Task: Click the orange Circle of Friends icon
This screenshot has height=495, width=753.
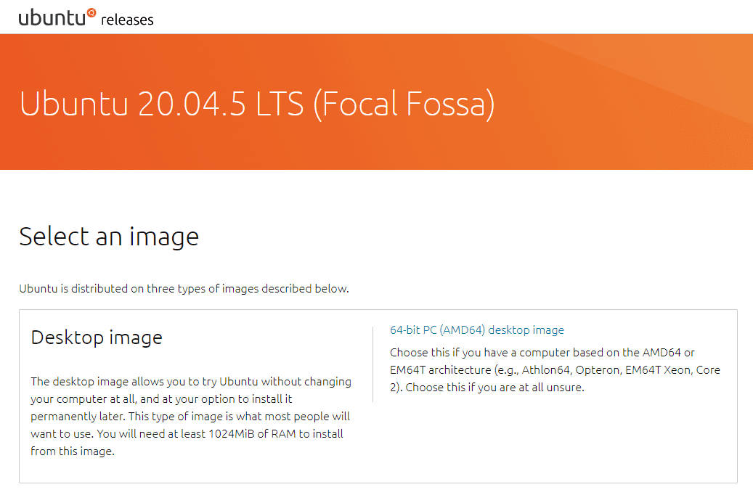Action: (x=91, y=13)
